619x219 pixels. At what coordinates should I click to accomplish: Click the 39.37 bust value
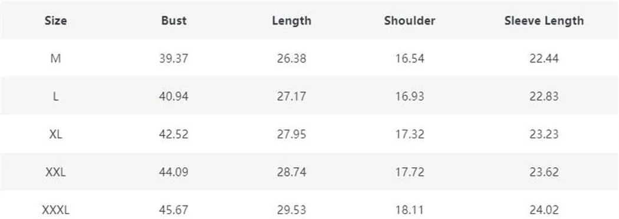(174, 59)
